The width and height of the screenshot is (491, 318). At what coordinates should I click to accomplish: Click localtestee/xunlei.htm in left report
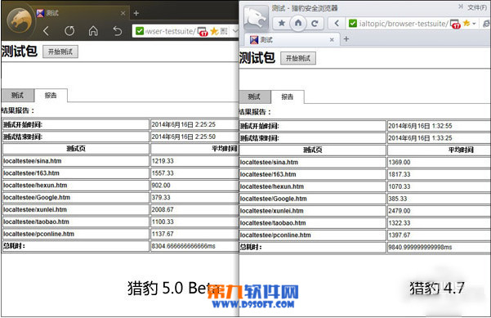35,209
